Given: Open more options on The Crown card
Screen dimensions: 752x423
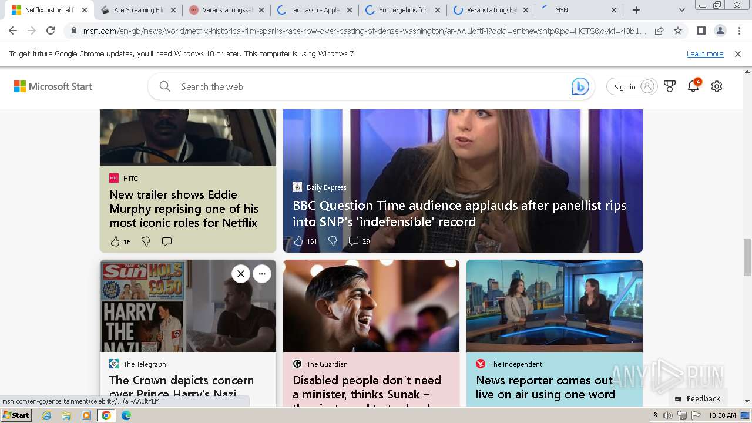Looking at the screenshot, I should pyautogui.click(x=262, y=274).
